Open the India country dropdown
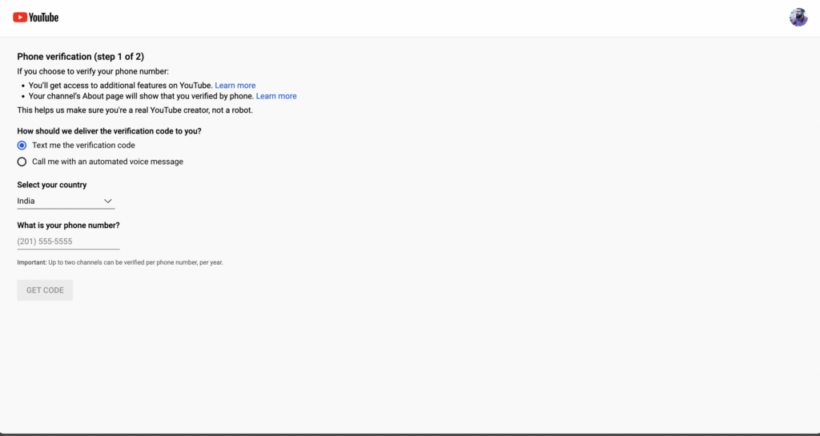 pos(66,201)
